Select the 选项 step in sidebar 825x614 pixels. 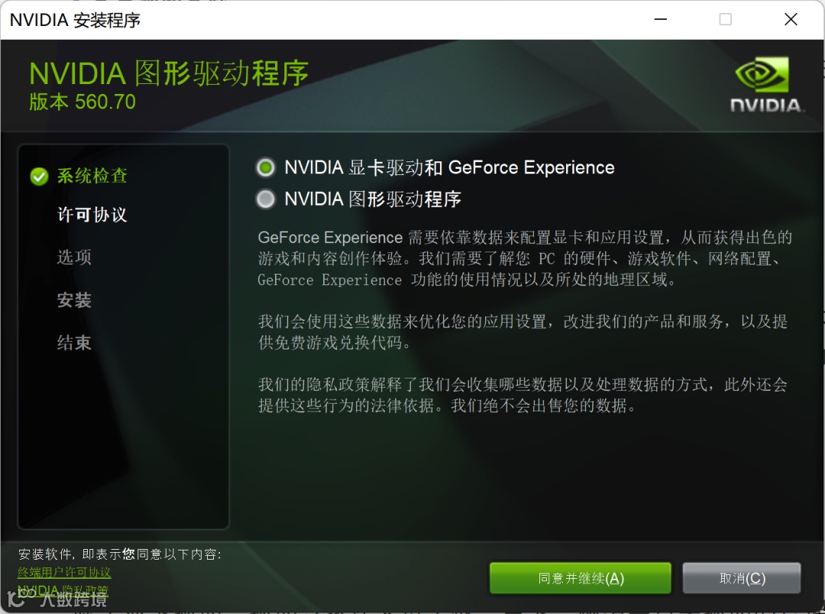click(74, 257)
